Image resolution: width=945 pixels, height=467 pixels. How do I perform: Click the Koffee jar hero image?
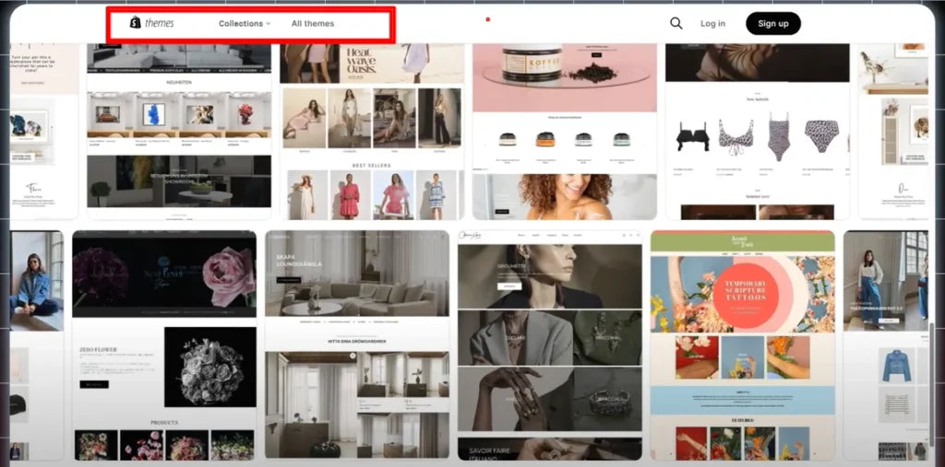(566, 78)
